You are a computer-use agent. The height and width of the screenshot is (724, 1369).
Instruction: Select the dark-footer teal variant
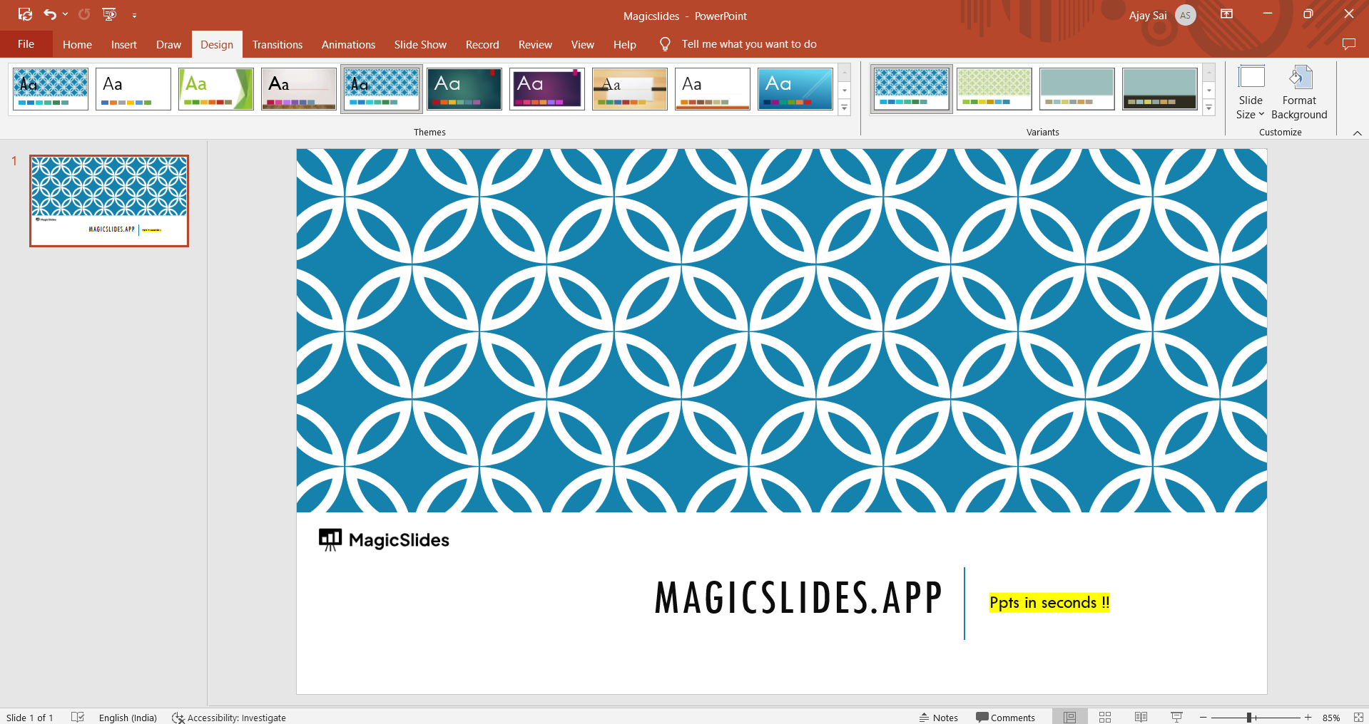click(x=1160, y=89)
